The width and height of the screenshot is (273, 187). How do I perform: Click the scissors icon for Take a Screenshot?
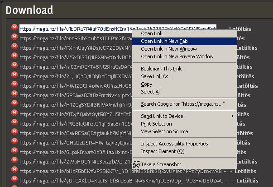point(136,164)
